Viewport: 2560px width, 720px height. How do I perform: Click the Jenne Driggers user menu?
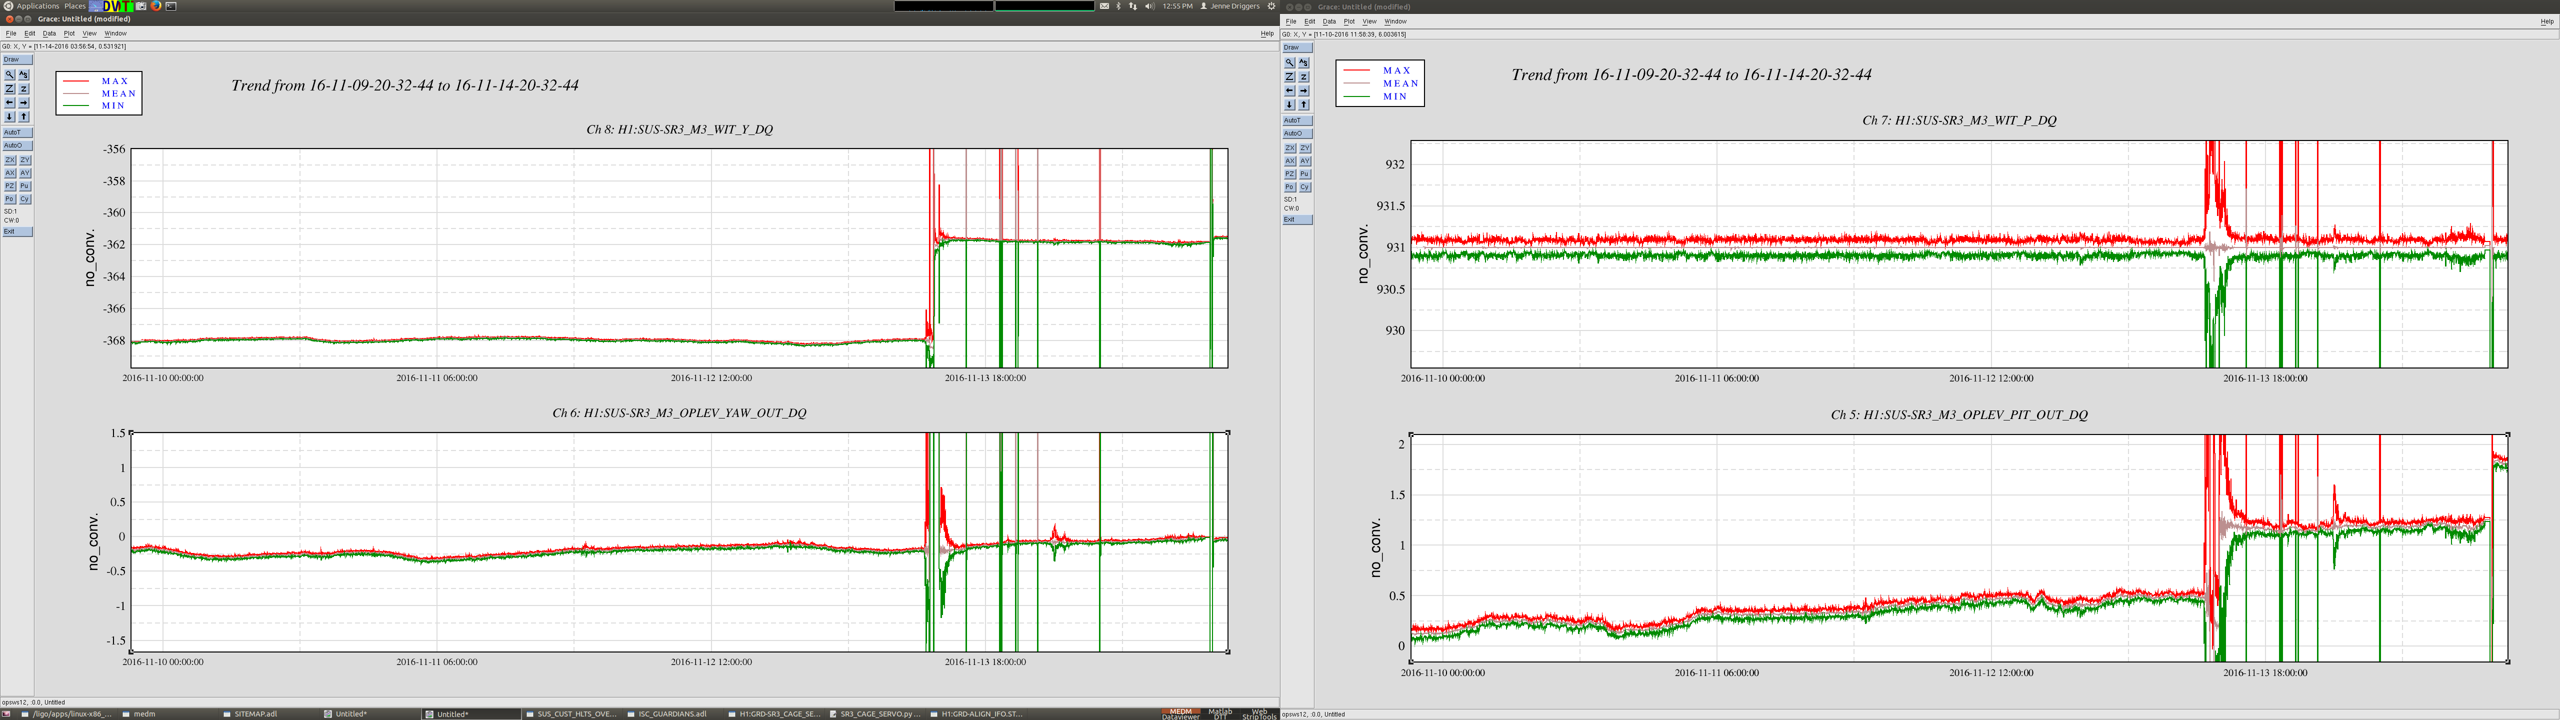tap(1230, 6)
